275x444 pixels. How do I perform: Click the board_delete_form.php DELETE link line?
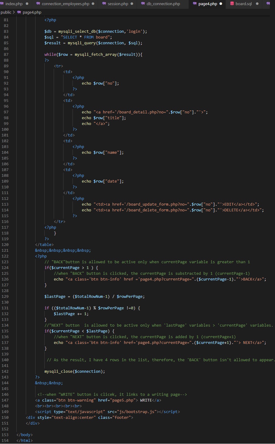point(173,210)
